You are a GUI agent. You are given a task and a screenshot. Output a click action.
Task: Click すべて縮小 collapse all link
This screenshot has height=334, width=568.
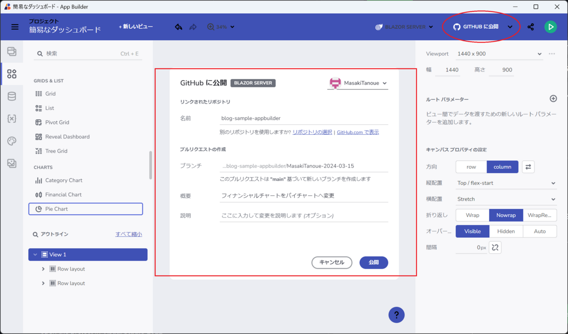pyautogui.click(x=129, y=234)
